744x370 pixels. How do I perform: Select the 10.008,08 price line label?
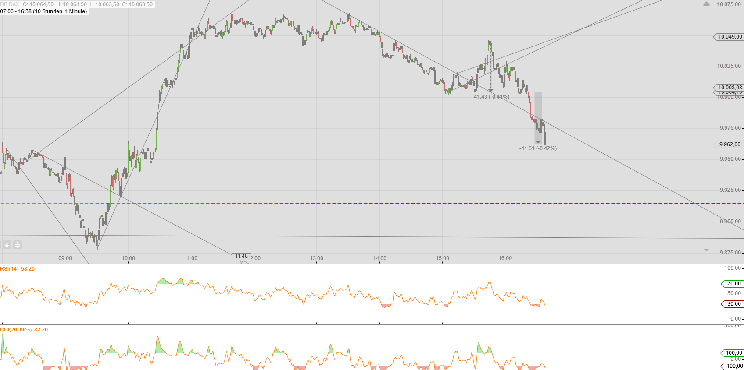[729, 88]
